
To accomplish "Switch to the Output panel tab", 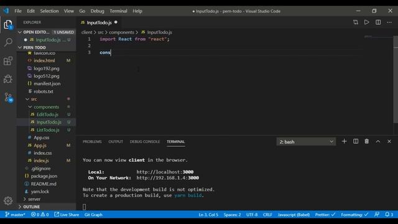I will pyautogui.click(x=116, y=141).
